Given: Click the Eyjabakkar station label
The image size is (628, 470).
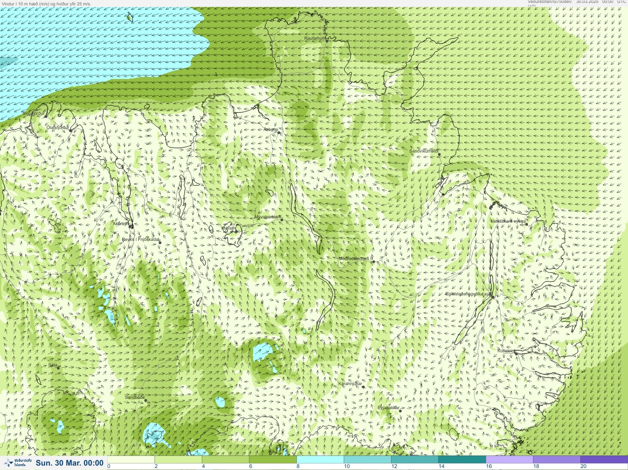Looking at the screenshot, I should (389, 408).
